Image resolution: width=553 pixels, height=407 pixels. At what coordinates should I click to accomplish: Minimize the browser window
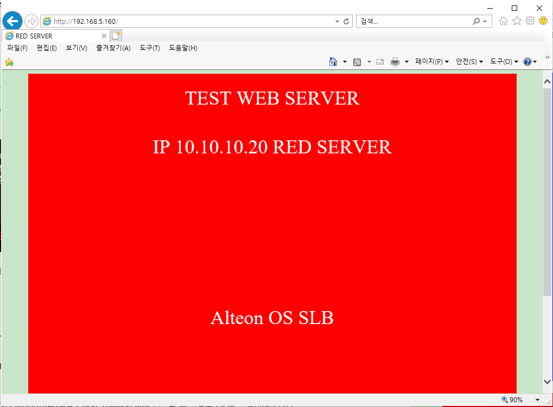(490, 8)
